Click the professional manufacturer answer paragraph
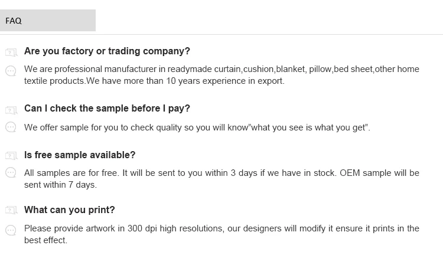The image size is (443, 255). pyautogui.click(x=221, y=75)
